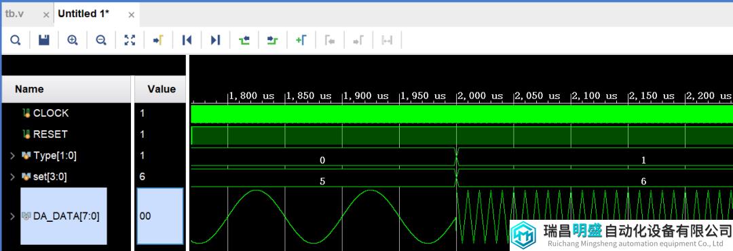The image size is (733, 251).
Task: Expand the DA_DATA[7:0] bus
Action: [12, 216]
